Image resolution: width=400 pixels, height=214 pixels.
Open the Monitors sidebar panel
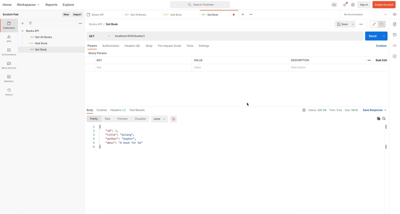8,79
